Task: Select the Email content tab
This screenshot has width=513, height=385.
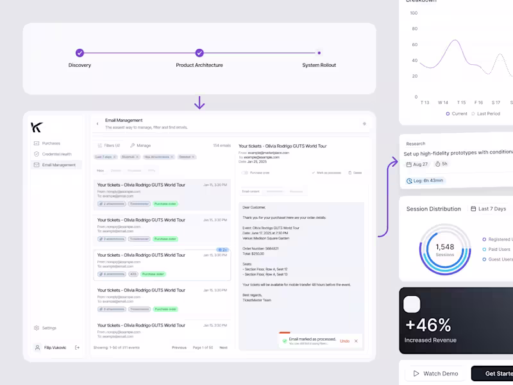Action: 251,191
